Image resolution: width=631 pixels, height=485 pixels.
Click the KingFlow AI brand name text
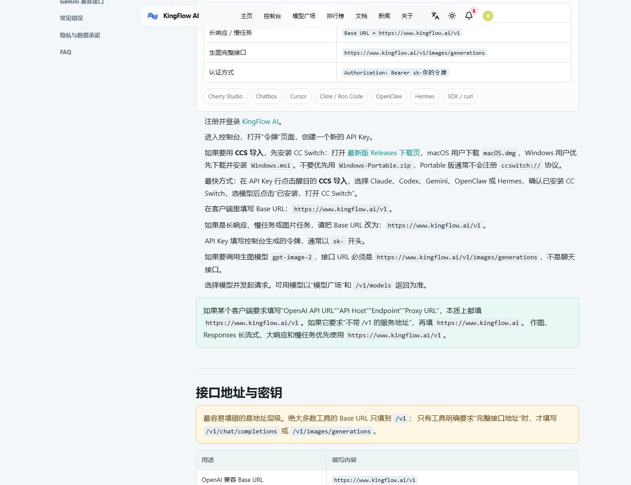point(181,16)
